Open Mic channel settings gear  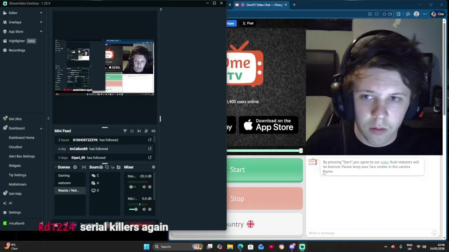[150, 209]
